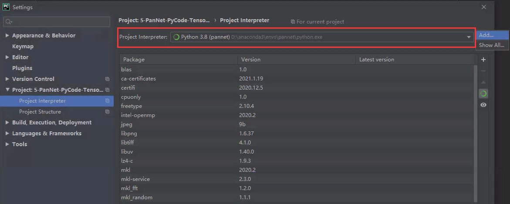
Task: Click the Appearance & Behavior label
Action: coord(44,35)
